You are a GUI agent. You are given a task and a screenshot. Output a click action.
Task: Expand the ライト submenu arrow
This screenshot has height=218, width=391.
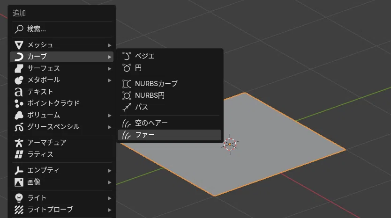pos(109,198)
